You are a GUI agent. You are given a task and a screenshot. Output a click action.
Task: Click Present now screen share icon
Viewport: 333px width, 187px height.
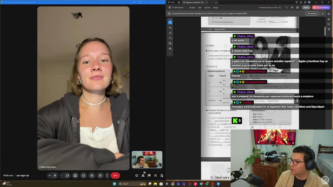(x=75, y=176)
